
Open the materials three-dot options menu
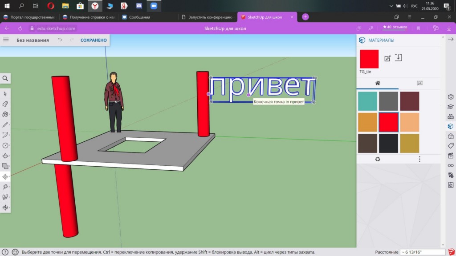point(419,159)
